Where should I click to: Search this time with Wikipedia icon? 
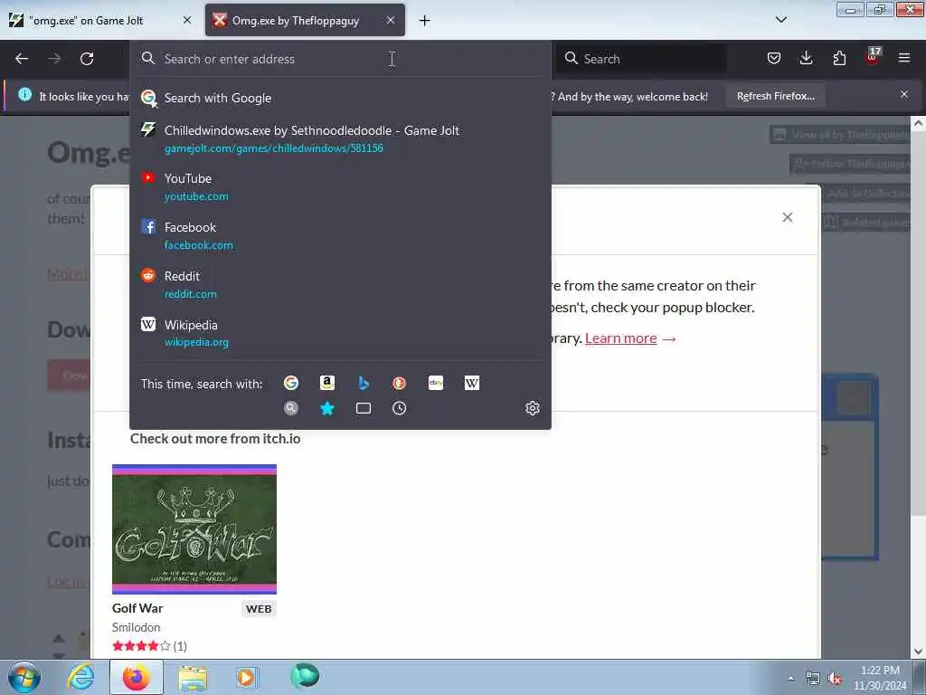pos(472,383)
